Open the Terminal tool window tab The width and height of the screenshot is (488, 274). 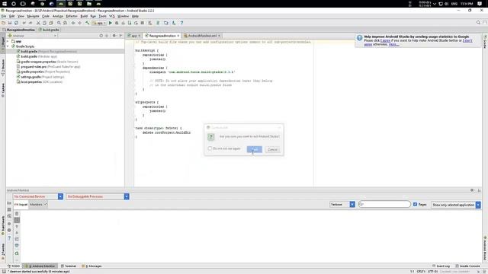[69, 266]
